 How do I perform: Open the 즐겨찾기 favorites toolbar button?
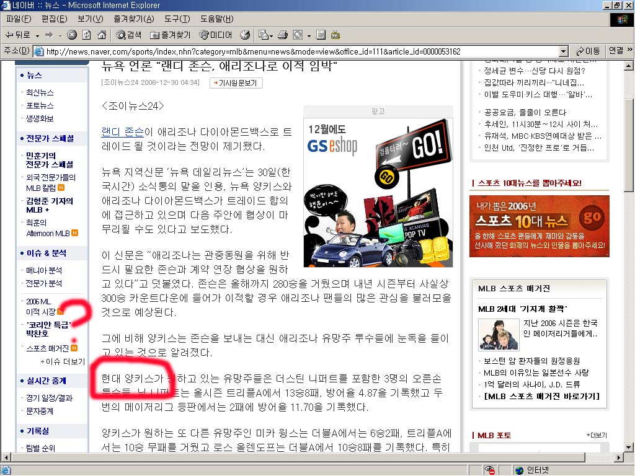pyautogui.click(x=170, y=35)
